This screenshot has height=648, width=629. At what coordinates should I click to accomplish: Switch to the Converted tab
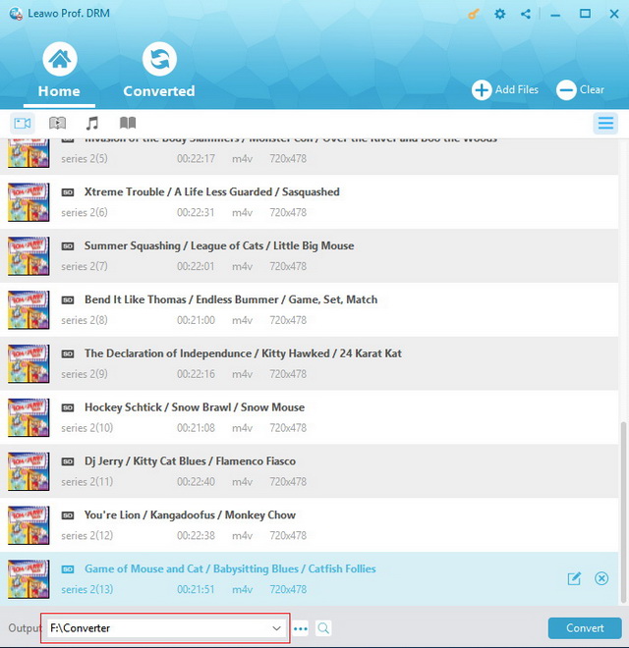tap(159, 71)
